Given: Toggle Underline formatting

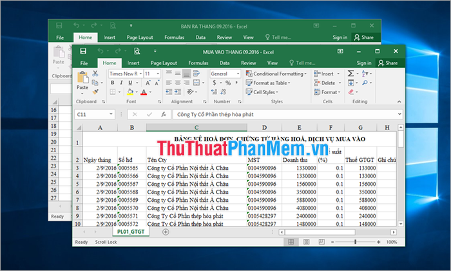Looking at the screenshot, I should [130, 83].
